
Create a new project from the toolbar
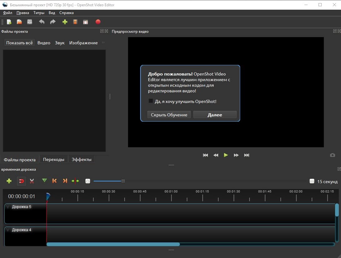point(9,22)
